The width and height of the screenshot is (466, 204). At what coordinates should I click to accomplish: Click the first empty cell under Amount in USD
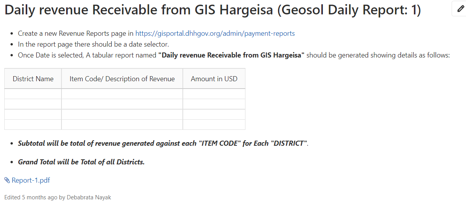(x=214, y=94)
